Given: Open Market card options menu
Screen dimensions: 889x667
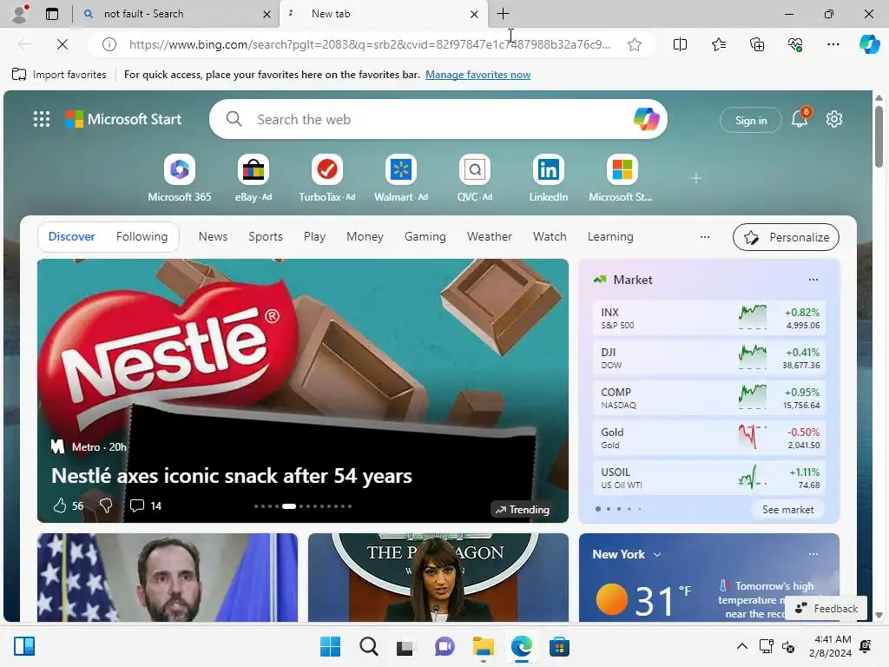Looking at the screenshot, I should tap(813, 280).
